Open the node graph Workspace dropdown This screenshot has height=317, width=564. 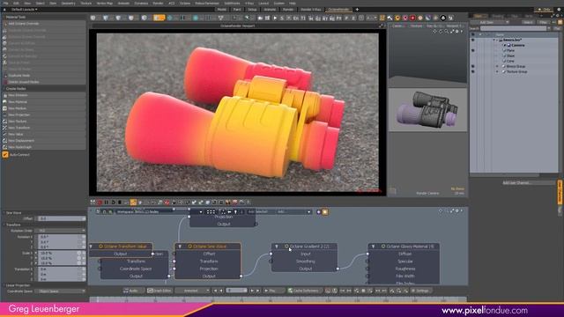(159, 212)
